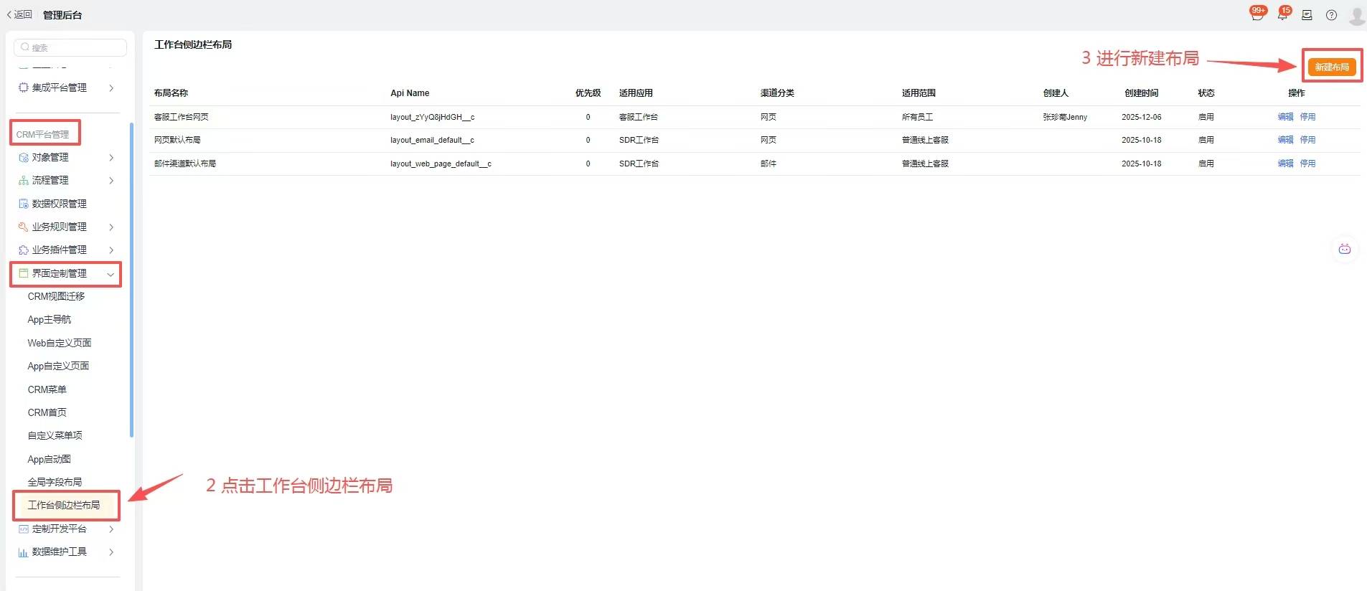Viewport: 1367px width, 591px height.
Task: Open the help question mark icon
Action: coord(1331,15)
